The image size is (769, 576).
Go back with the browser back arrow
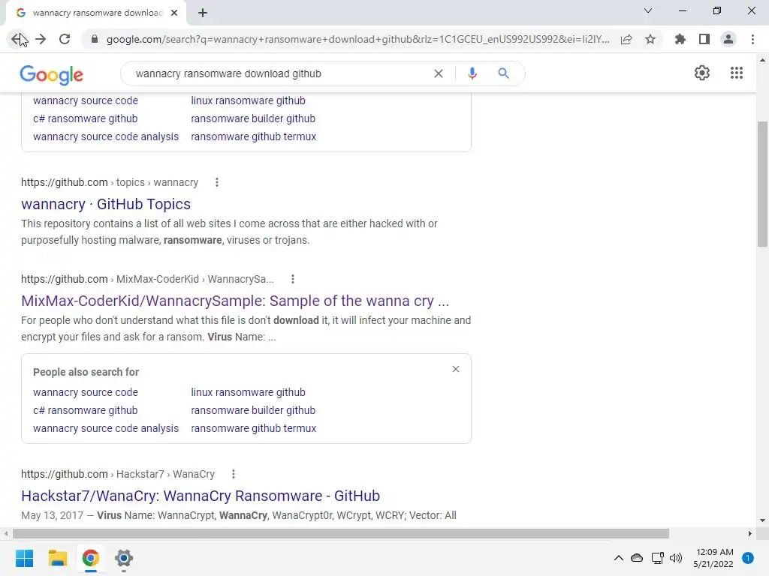point(17,39)
